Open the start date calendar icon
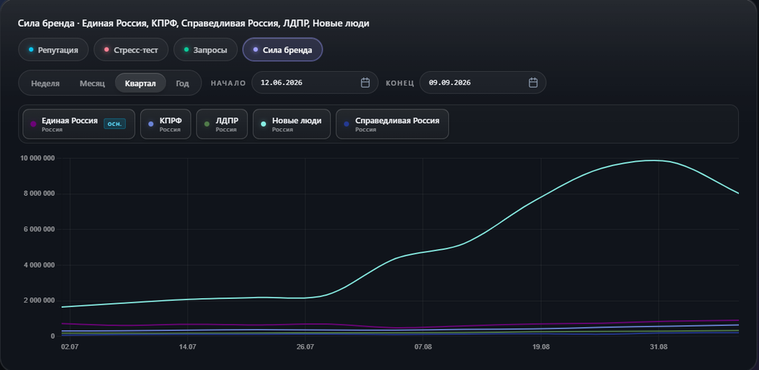Image resolution: width=759 pixels, height=370 pixels. point(365,83)
